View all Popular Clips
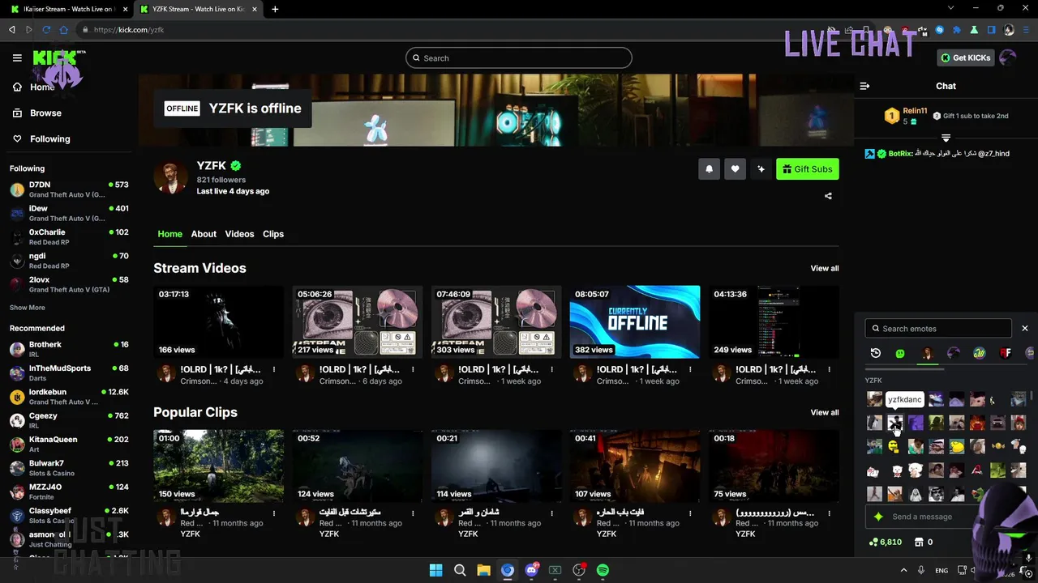Screen dimensions: 1038x583 [x=825, y=413]
